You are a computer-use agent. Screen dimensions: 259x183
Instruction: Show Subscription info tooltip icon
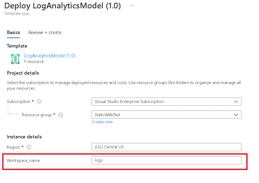39,102
